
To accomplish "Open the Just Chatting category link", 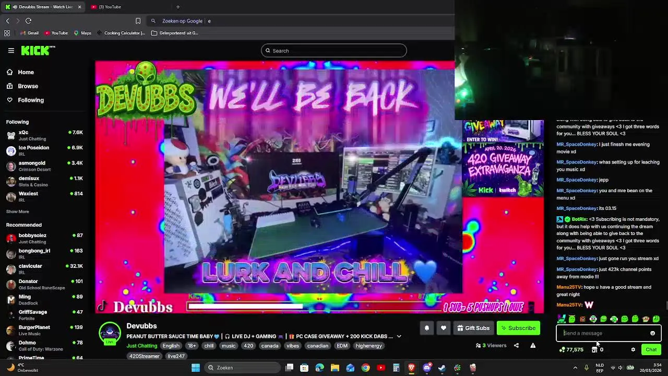I will [x=141, y=346].
